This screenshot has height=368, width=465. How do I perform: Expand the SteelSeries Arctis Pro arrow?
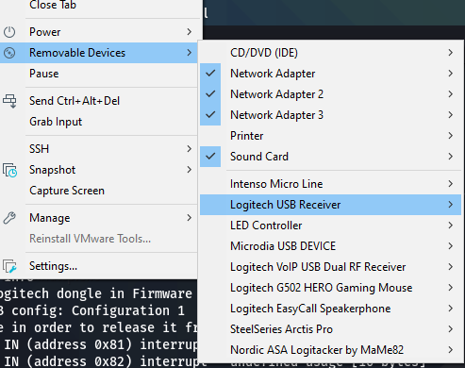point(451,329)
